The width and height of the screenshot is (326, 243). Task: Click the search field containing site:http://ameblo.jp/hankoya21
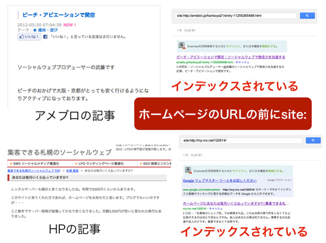(236, 16)
